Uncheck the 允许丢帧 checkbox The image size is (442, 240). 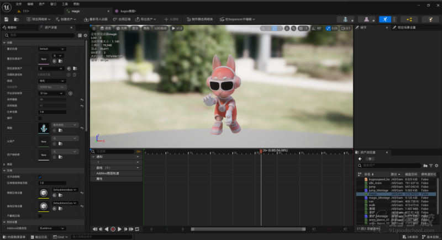pyautogui.click(x=40, y=177)
